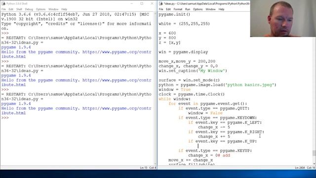The height and width of the screenshot is (178, 316).
Task: Click the editor scrollbar down arrow
Action: [314, 164]
